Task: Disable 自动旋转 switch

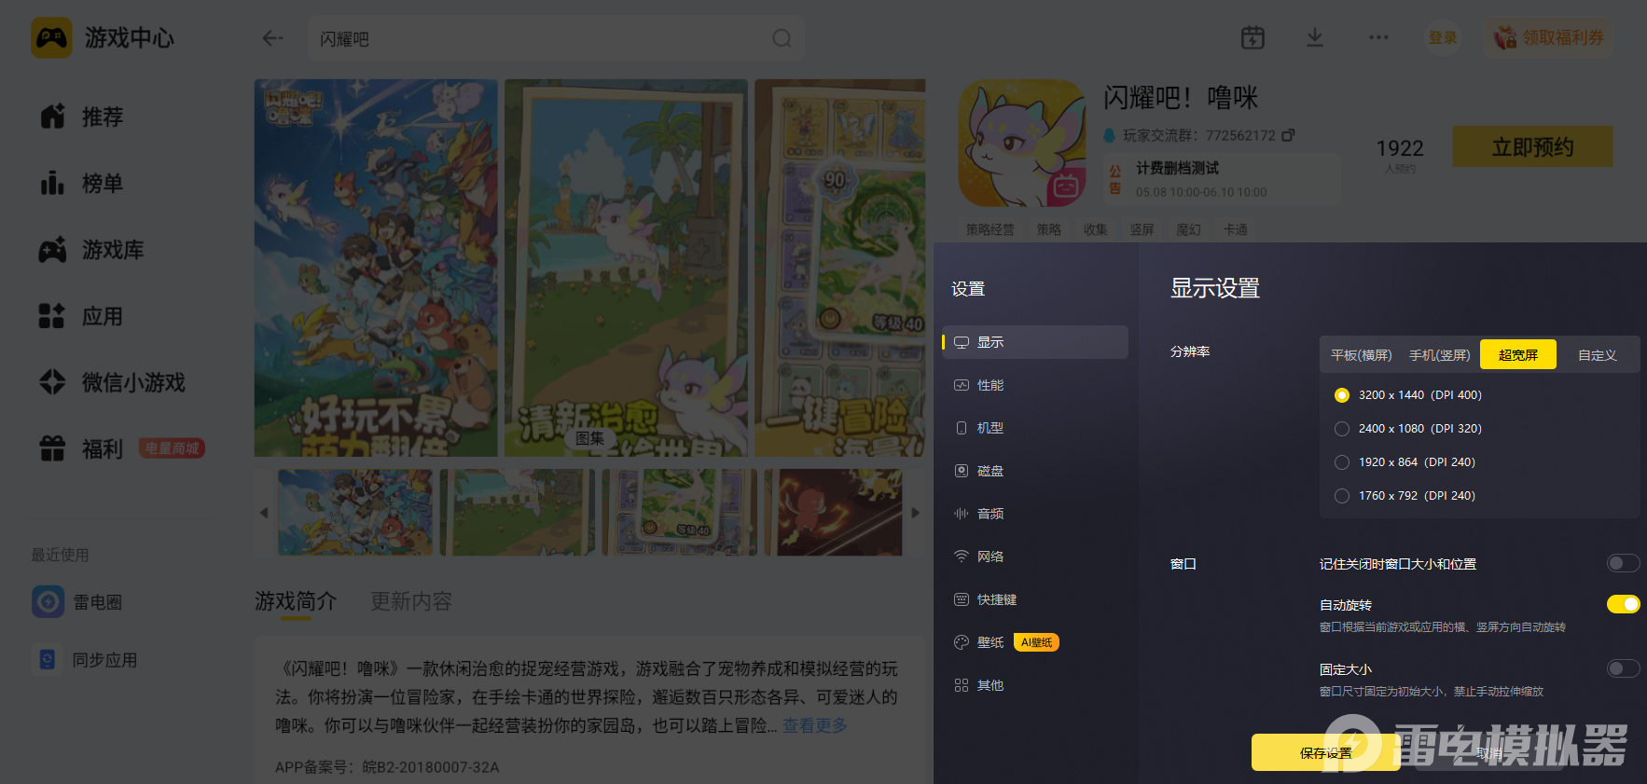Action: 1623,604
